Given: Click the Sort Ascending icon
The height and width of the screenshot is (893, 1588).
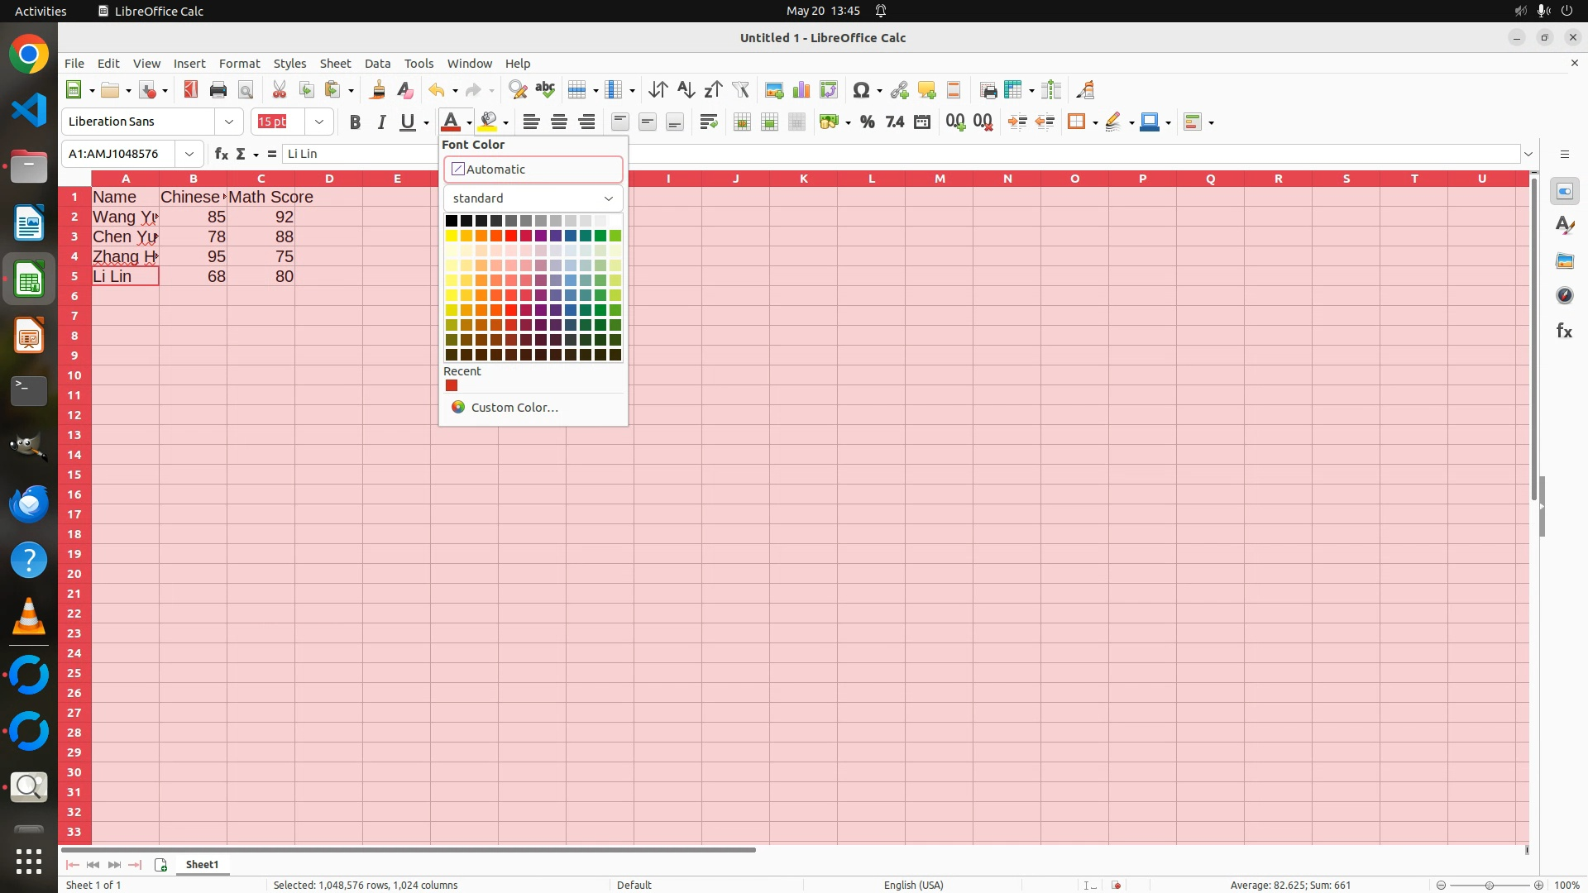Looking at the screenshot, I should pyautogui.click(x=686, y=90).
